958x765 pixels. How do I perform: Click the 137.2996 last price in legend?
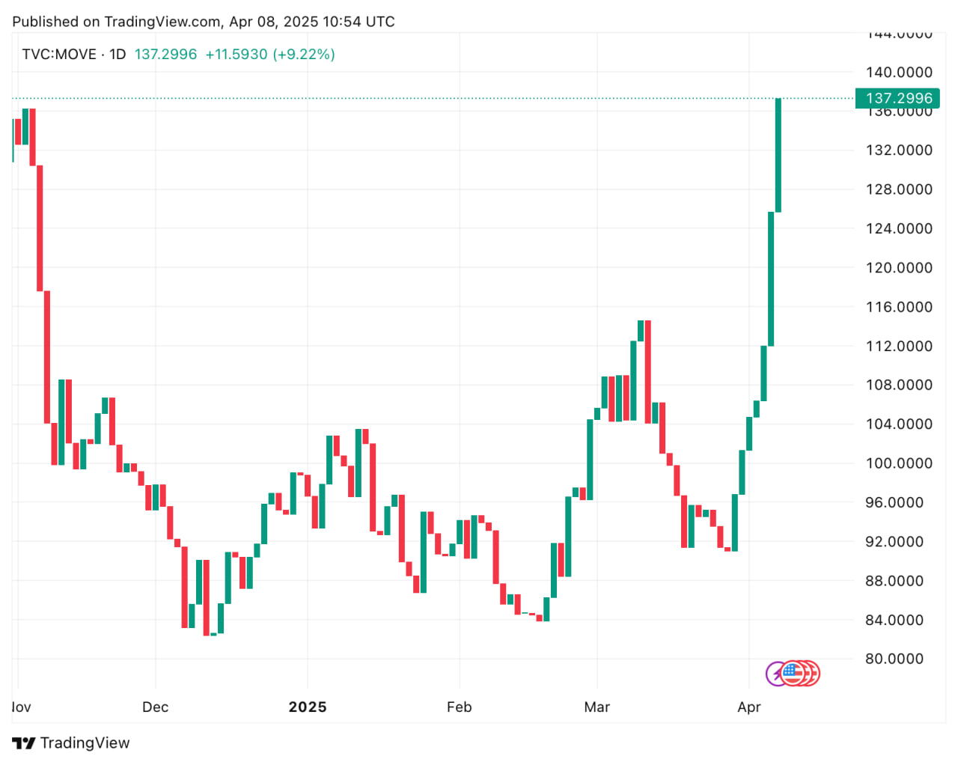[165, 55]
